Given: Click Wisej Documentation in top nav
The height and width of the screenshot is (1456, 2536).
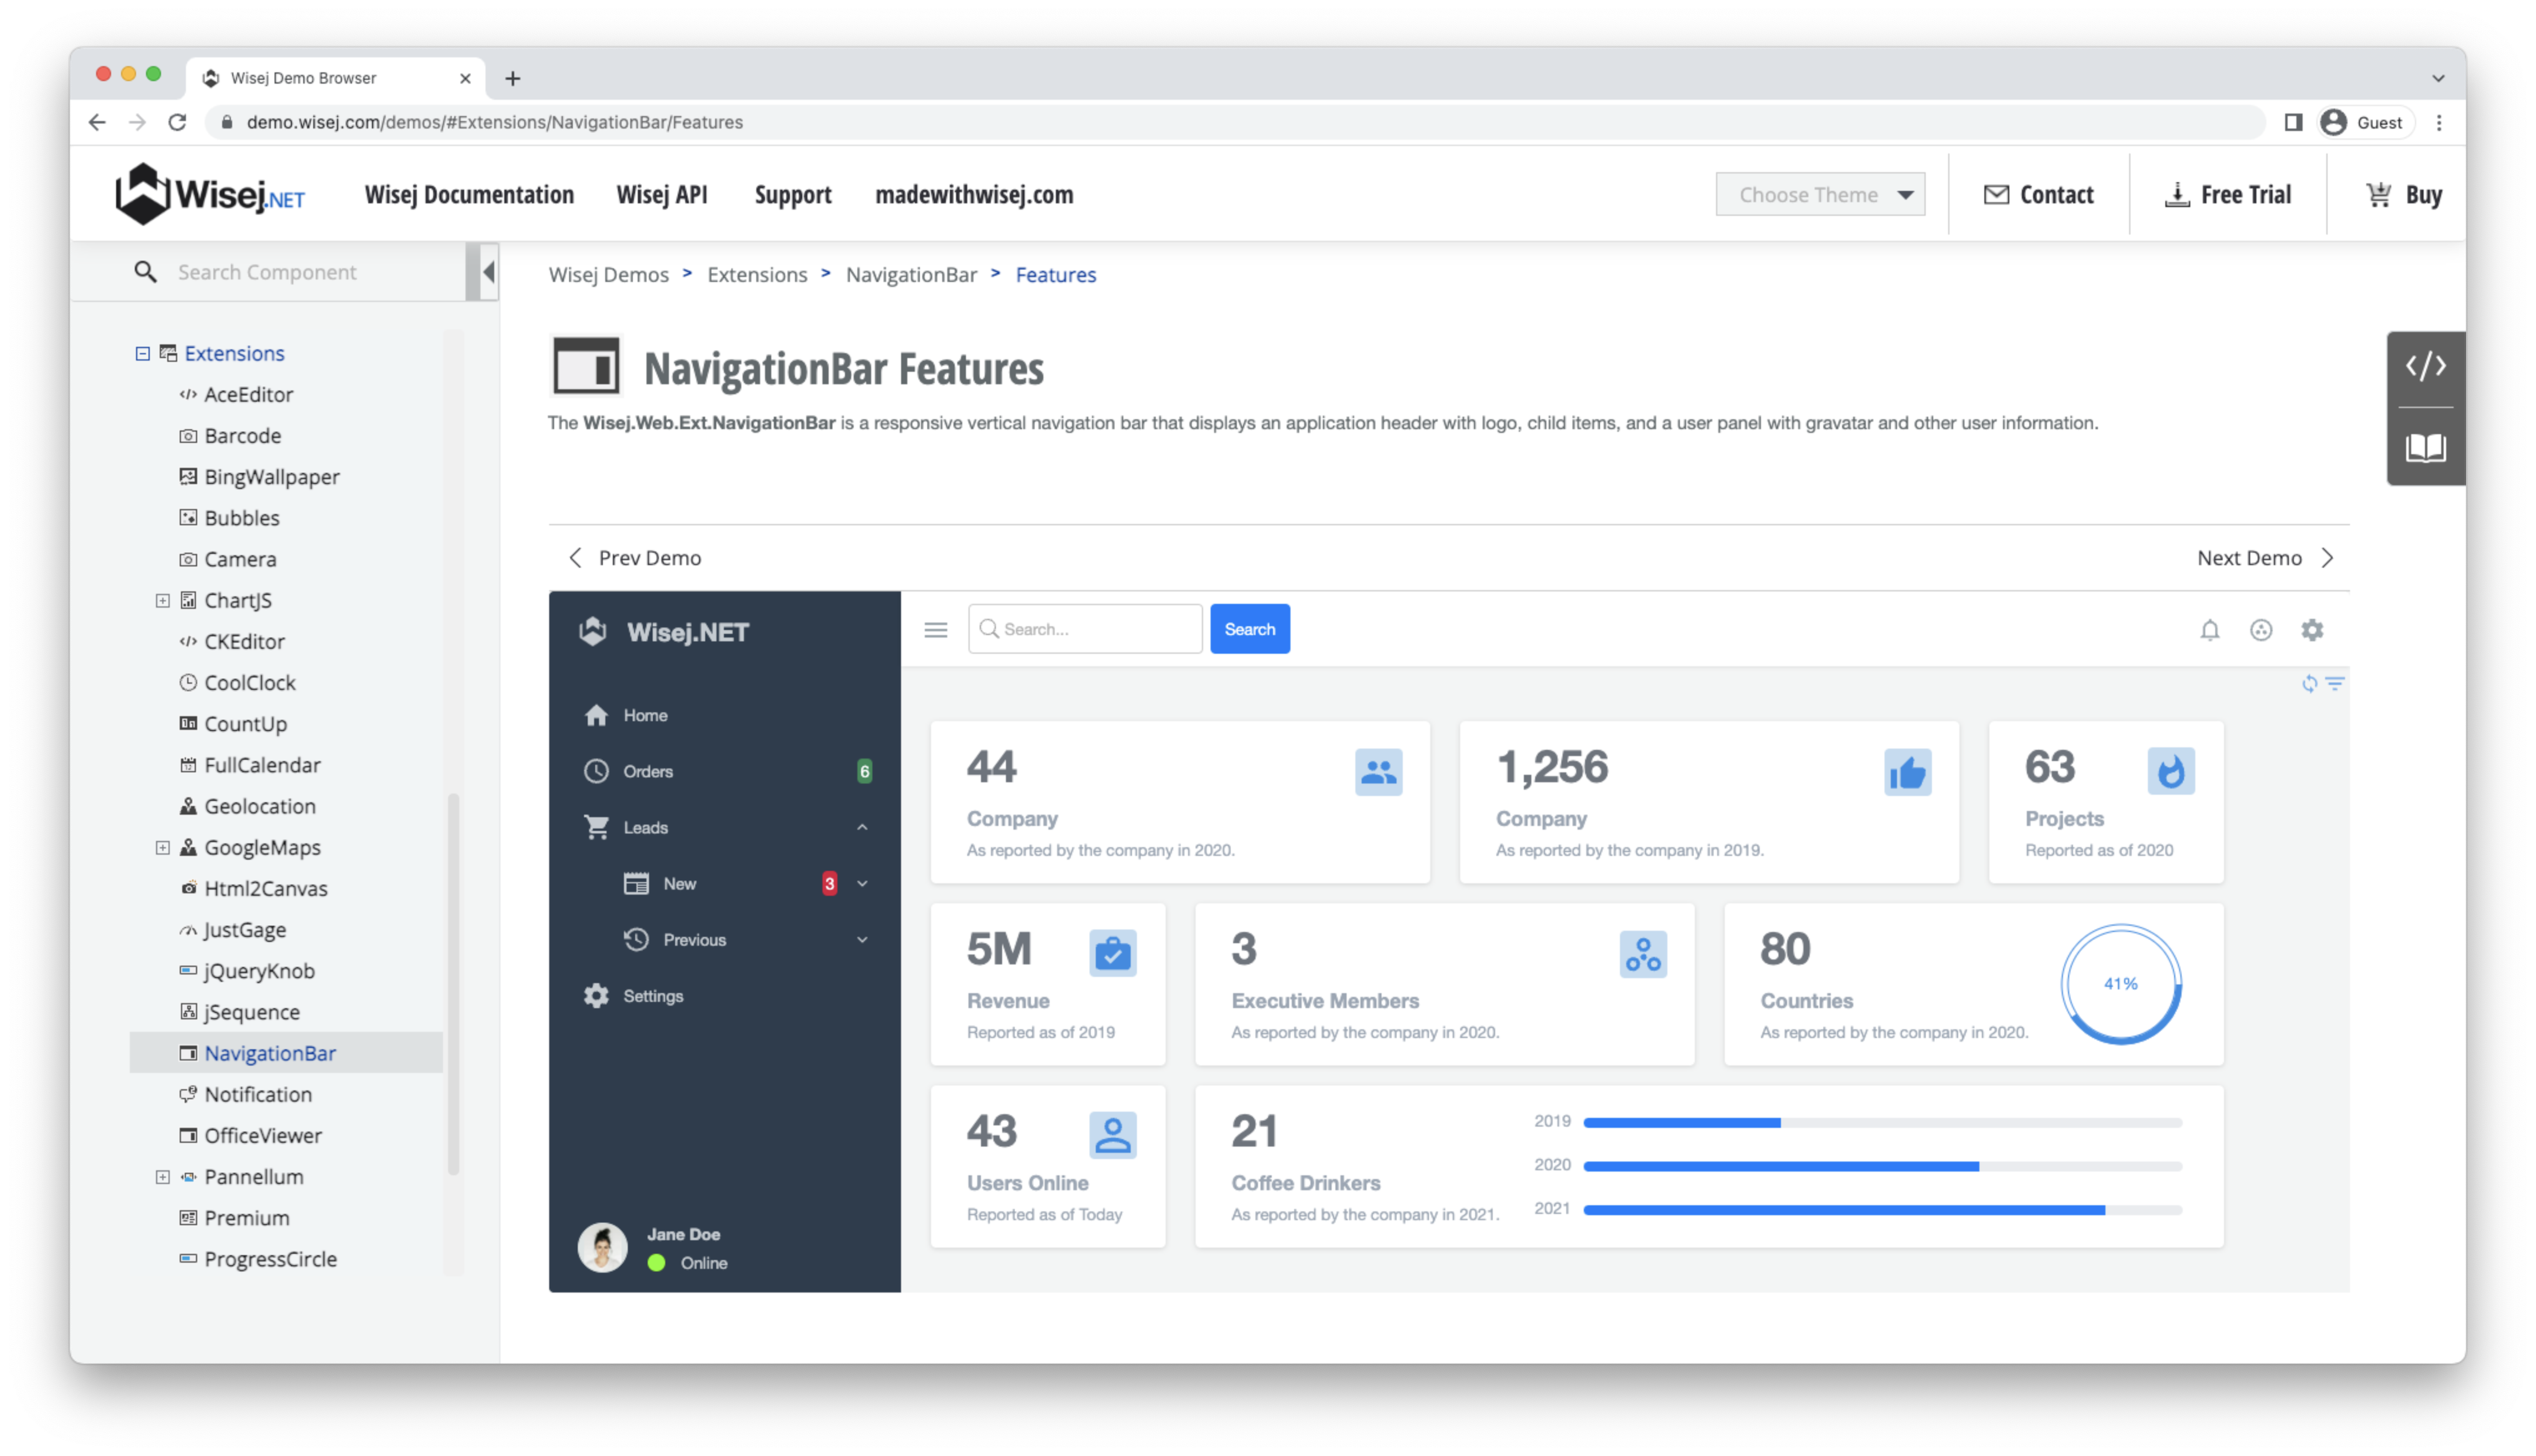Looking at the screenshot, I should point(469,193).
